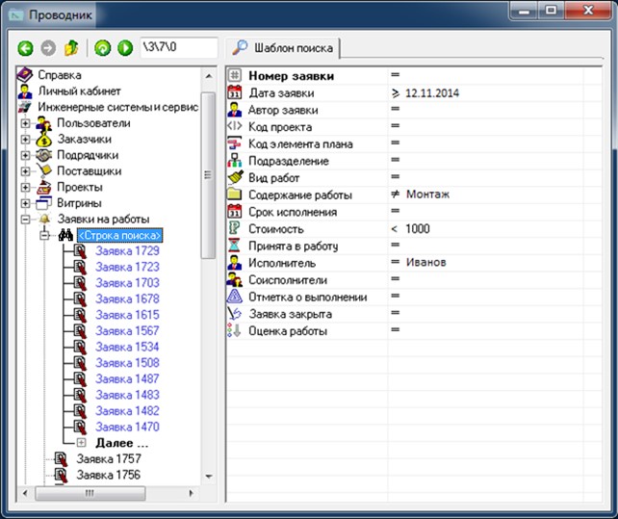This screenshot has width=618, height=519.
Task: Expand the Пользователи tree node
Action: coord(25,123)
